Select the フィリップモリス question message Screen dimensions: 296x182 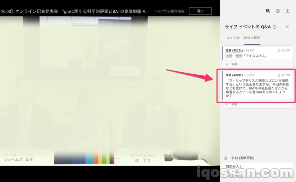pos(257,88)
